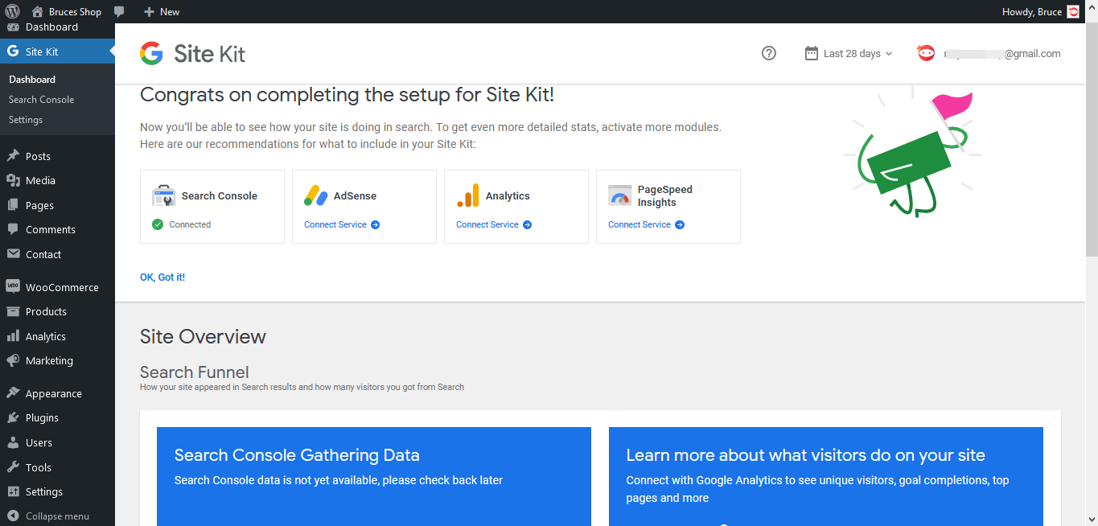Open the help question mark icon
Image resolution: width=1098 pixels, height=526 pixels.
click(769, 54)
